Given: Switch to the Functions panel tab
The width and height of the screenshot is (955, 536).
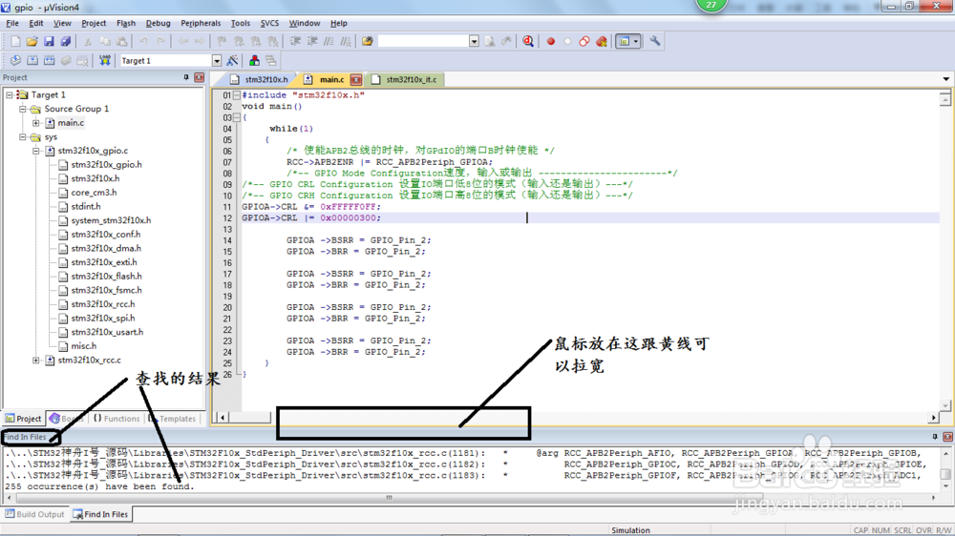Looking at the screenshot, I should point(117,419).
